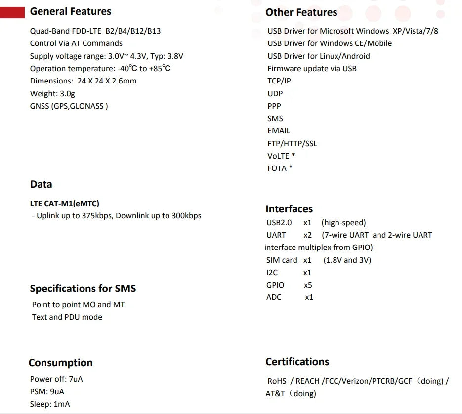This screenshot has width=462, height=414.
Task: Select the Quad-Band FDD-LTE bands line
Action: point(95,31)
